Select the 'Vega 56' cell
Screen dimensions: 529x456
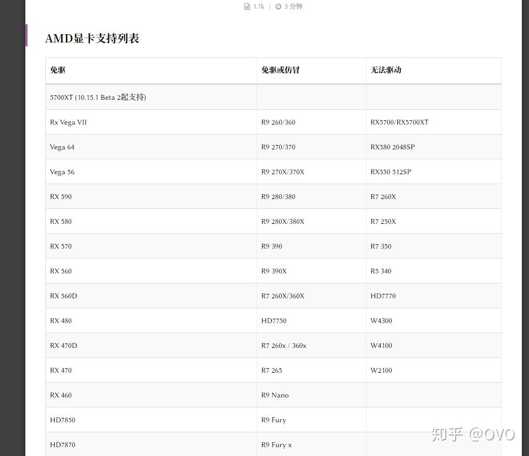pos(151,171)
